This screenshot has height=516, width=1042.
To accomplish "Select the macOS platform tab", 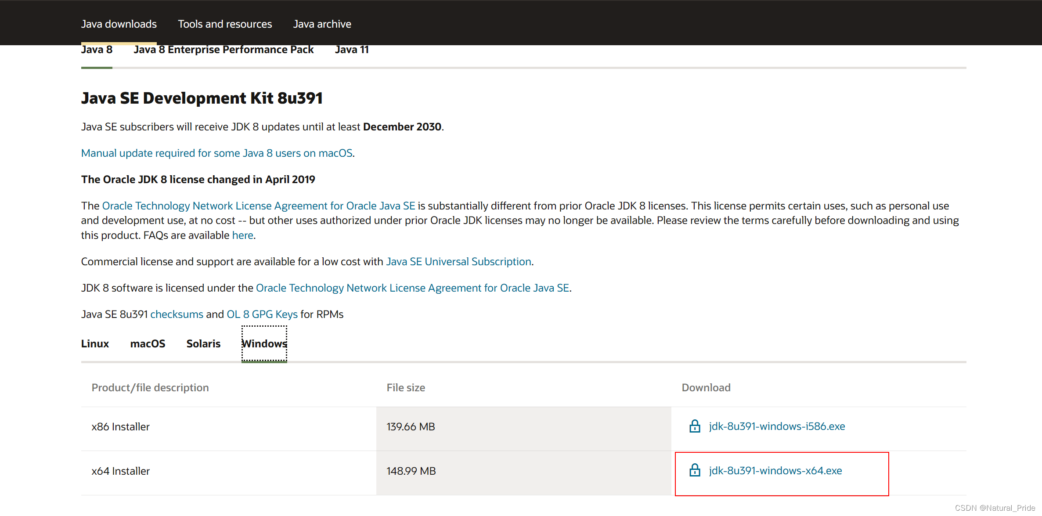I will (148, 344).
